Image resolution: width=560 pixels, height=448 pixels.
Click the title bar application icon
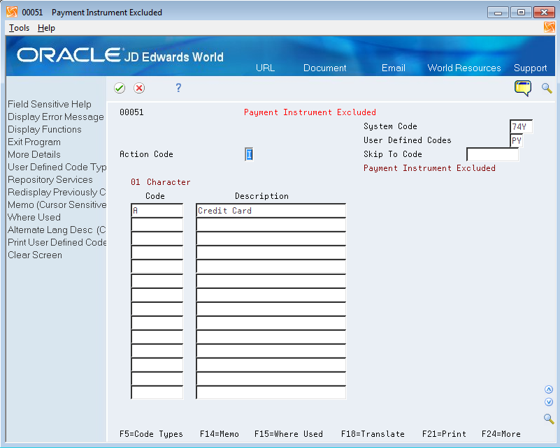pyautogui.click(x=12, y=12)
